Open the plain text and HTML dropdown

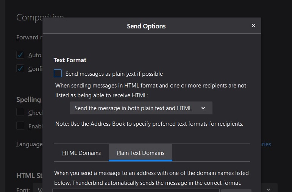point(141,108)
